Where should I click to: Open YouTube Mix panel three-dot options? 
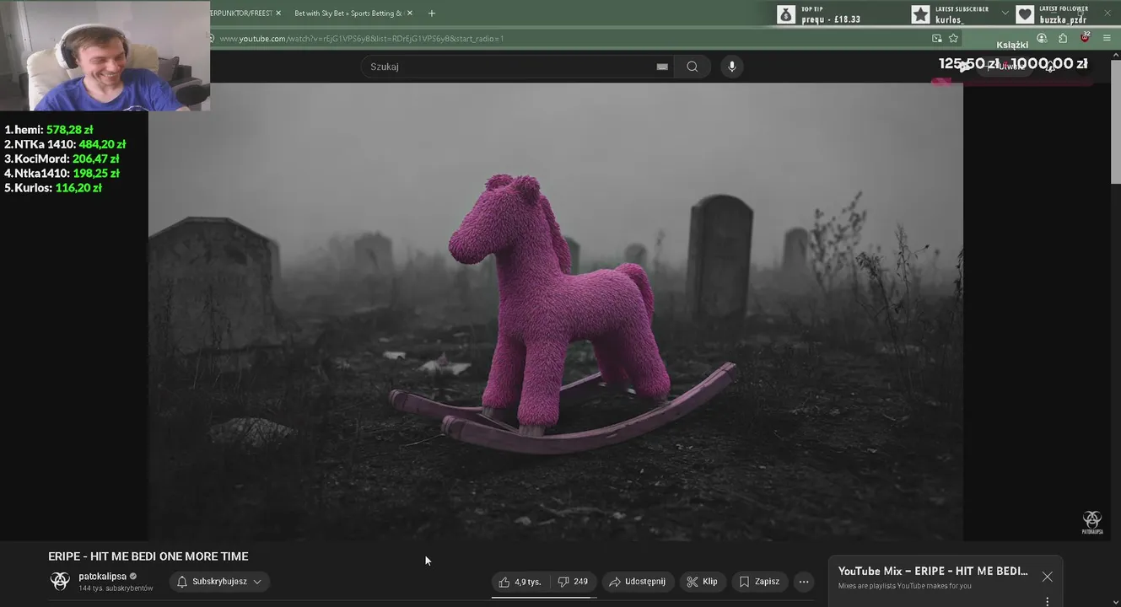click(1047, 601)
